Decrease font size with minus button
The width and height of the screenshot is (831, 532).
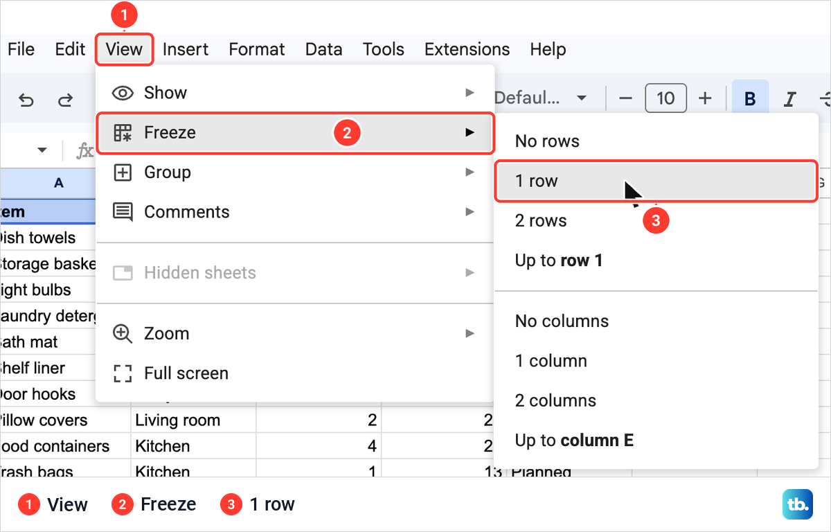pos(625,98)
